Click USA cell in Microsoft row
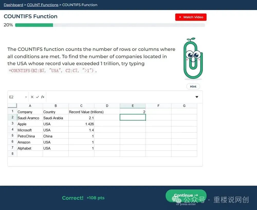This screenshot has width=257, height=210. pyautogui.click(x=56, y=129)
